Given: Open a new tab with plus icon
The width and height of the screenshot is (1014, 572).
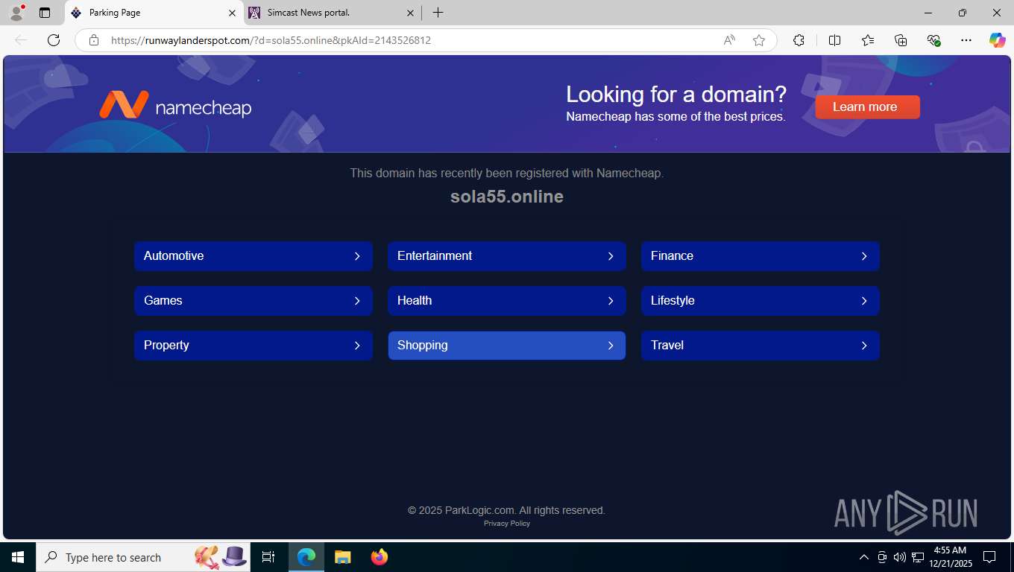Looking at the screenshot, I should click(438, 13).
